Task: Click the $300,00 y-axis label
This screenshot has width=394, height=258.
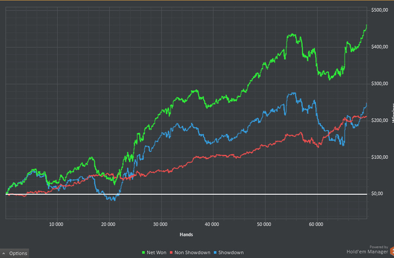Action: [379, 83]
